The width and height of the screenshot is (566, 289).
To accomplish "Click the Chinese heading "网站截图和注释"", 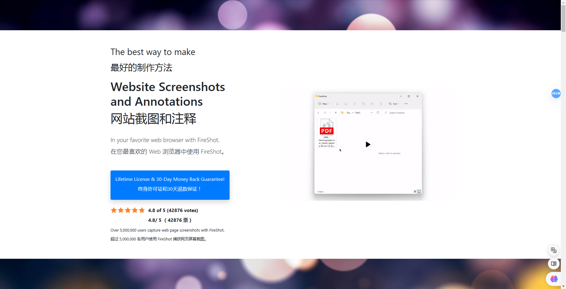I will tap(153, 119).
